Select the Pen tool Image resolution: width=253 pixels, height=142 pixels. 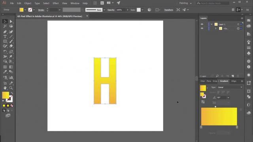[x=5, y=32]
